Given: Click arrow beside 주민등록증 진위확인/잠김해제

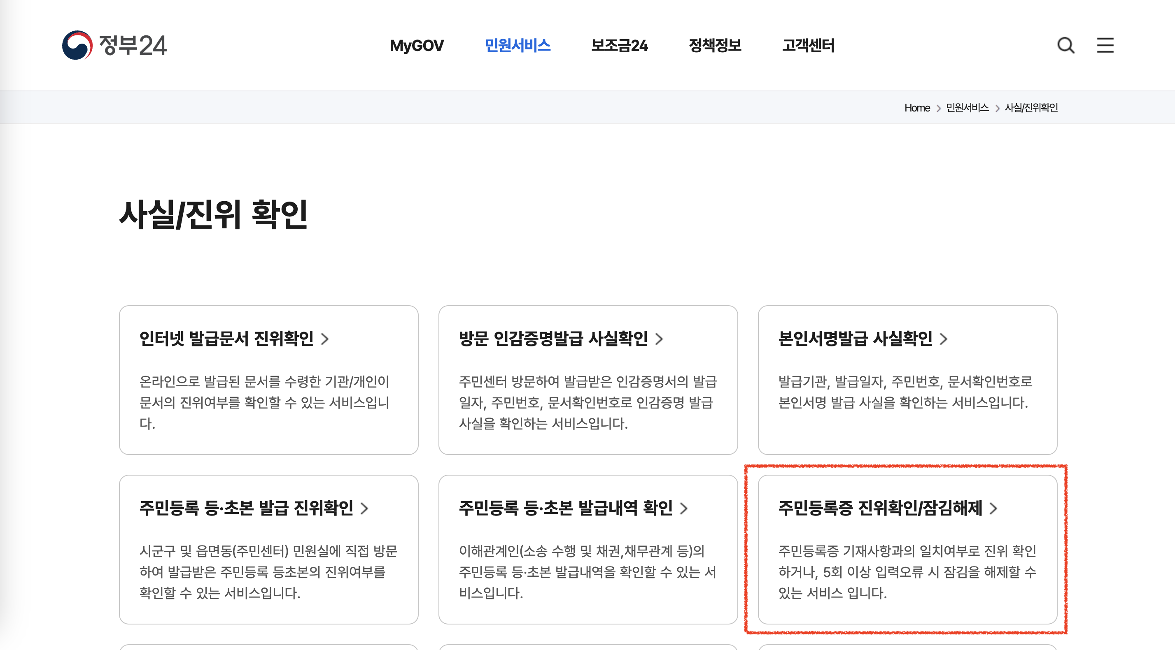Looking at the screenshot, I should point(993,508).
